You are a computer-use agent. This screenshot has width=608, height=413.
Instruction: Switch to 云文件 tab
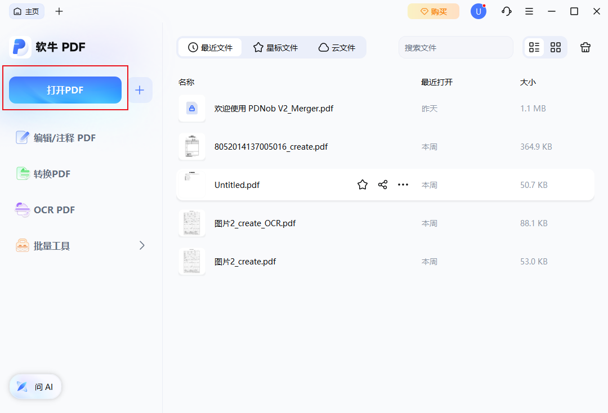click(x=337, y=47)
